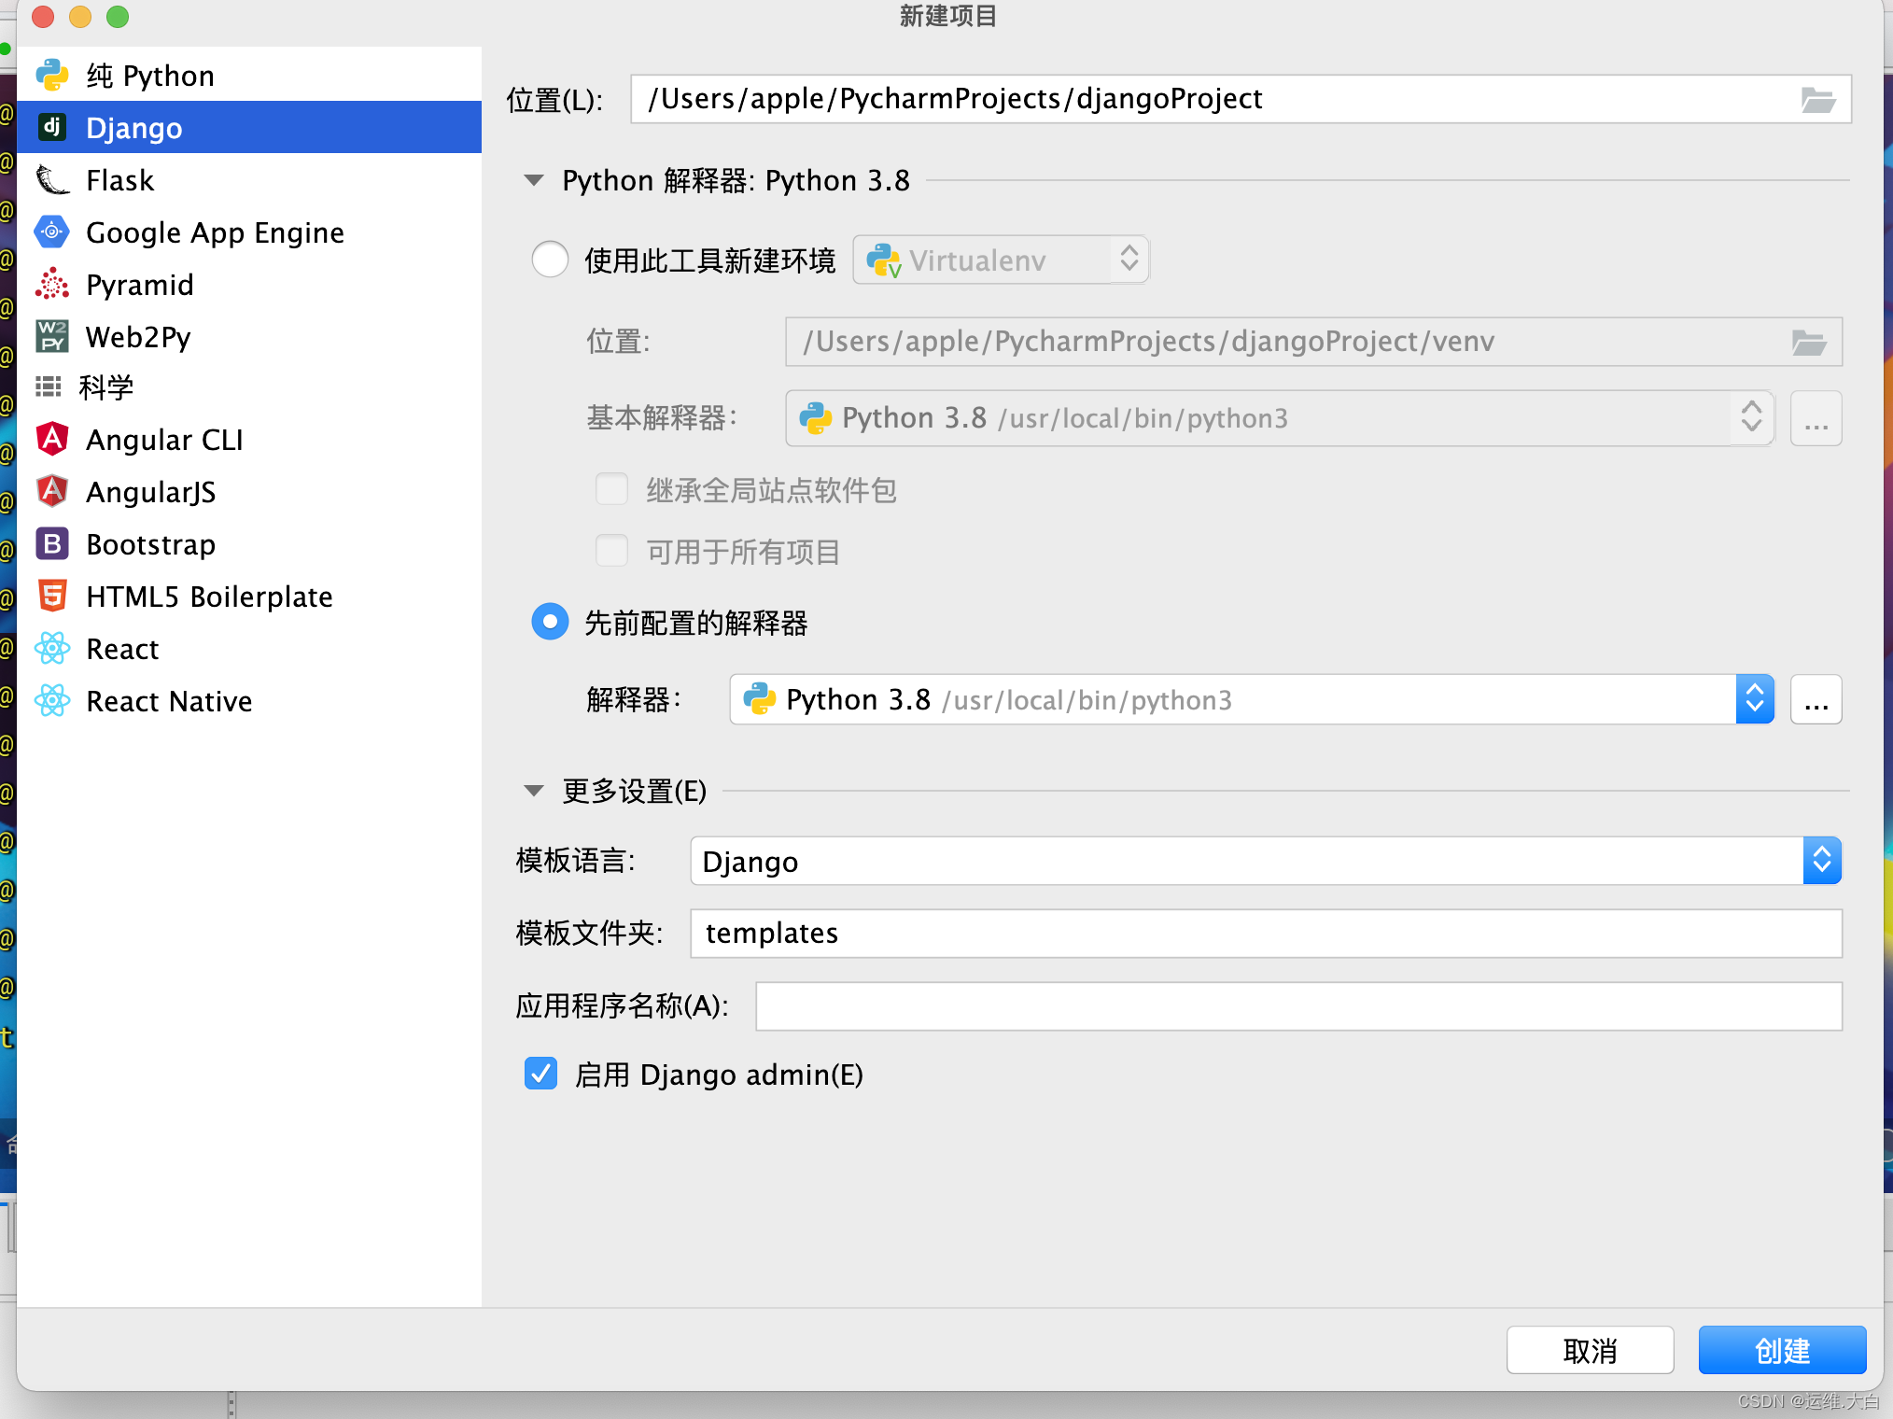Screen dimensions: 1893x1419
Task: Select 使用此工具新建环境 radio button
Action: [550, 260]
